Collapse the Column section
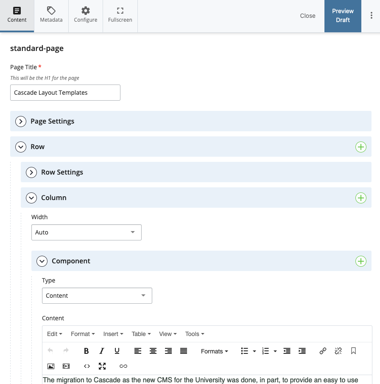Viewport: 380px width, 384px height. pos(31,198)
